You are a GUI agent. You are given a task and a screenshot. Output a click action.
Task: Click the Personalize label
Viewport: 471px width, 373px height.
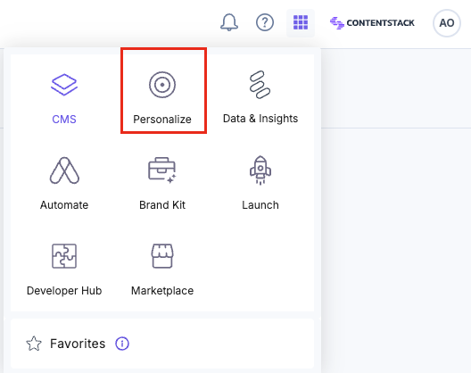[x=162, y=120]
